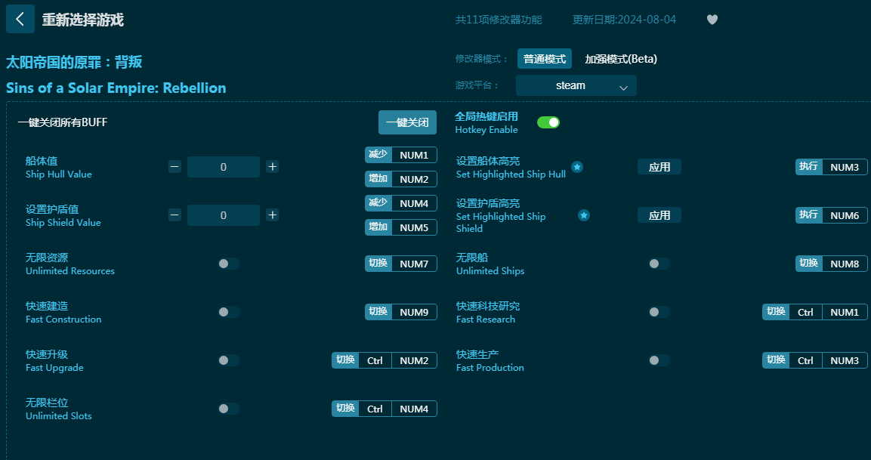The height and width of the screenshot is (460, 871).
Task: Click 重新选择游戏 to reselect game
Action: pos(83,20)
